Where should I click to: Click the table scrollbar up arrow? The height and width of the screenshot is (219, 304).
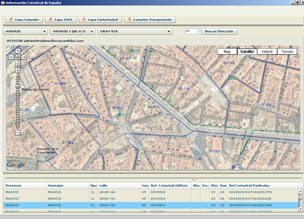tap(300, 191)
